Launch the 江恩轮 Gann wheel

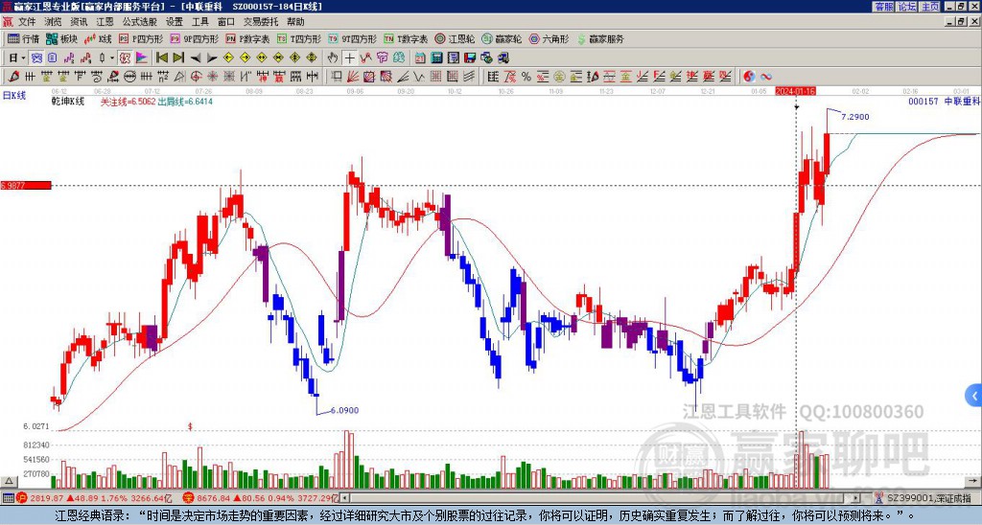pos(454,39)
